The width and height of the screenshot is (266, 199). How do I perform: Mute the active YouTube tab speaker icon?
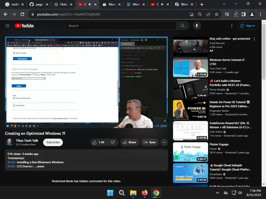pyautogui.click(x=90, y=4)
